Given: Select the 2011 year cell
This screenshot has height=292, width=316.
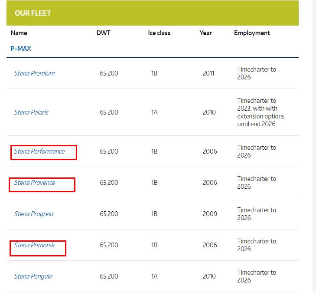Looking at the screenshot, I should 208,73.
